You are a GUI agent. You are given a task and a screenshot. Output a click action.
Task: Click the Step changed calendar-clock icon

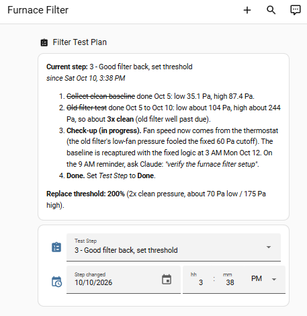(56, 282)
